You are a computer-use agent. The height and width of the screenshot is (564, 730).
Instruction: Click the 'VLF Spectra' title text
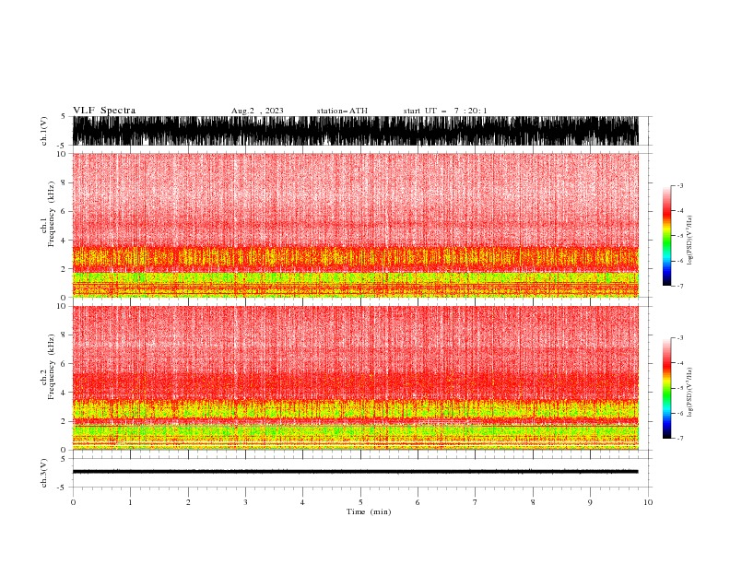click(104, 111)
